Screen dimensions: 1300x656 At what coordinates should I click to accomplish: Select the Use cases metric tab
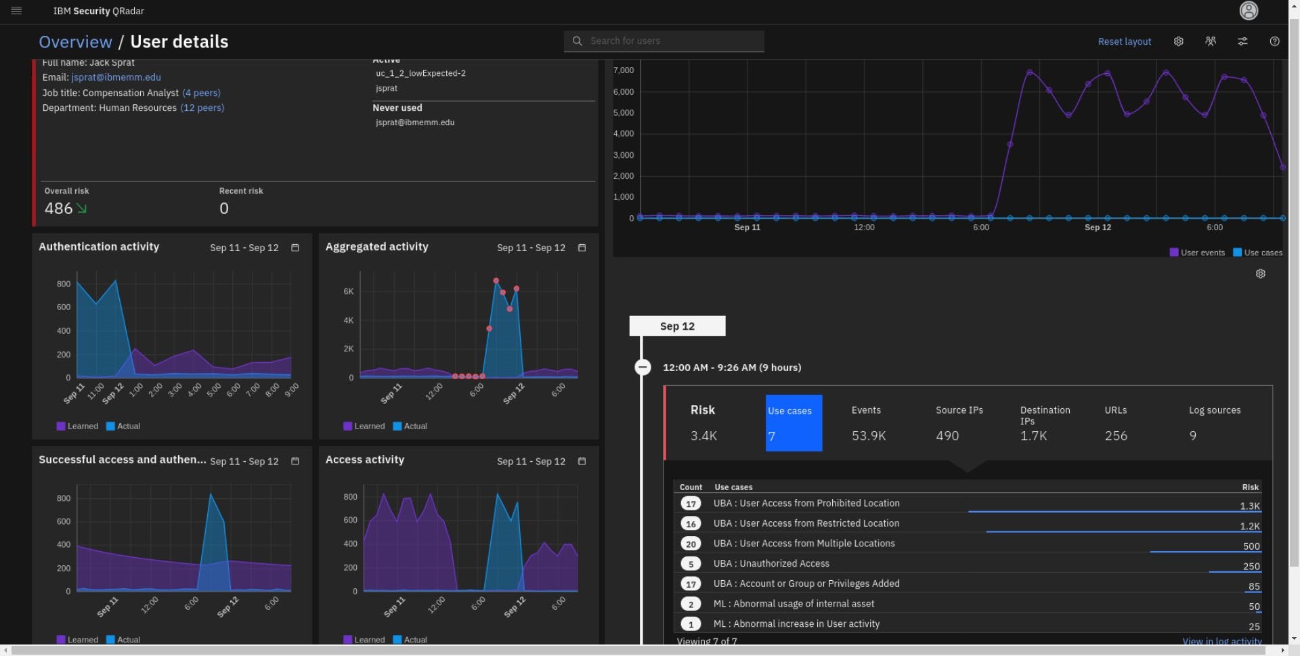(x=794, y=423)
